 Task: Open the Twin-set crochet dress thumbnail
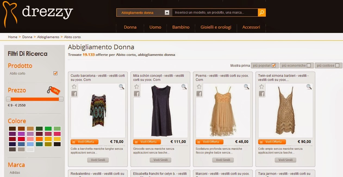click(x=285, y=110)
